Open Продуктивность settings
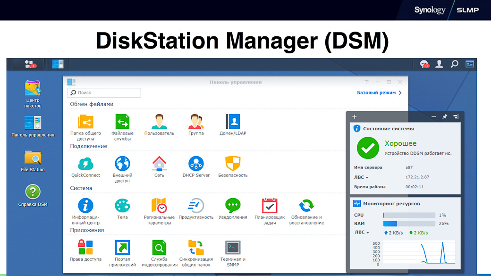Viewport: 491px width, 276px height. [196, 209]
